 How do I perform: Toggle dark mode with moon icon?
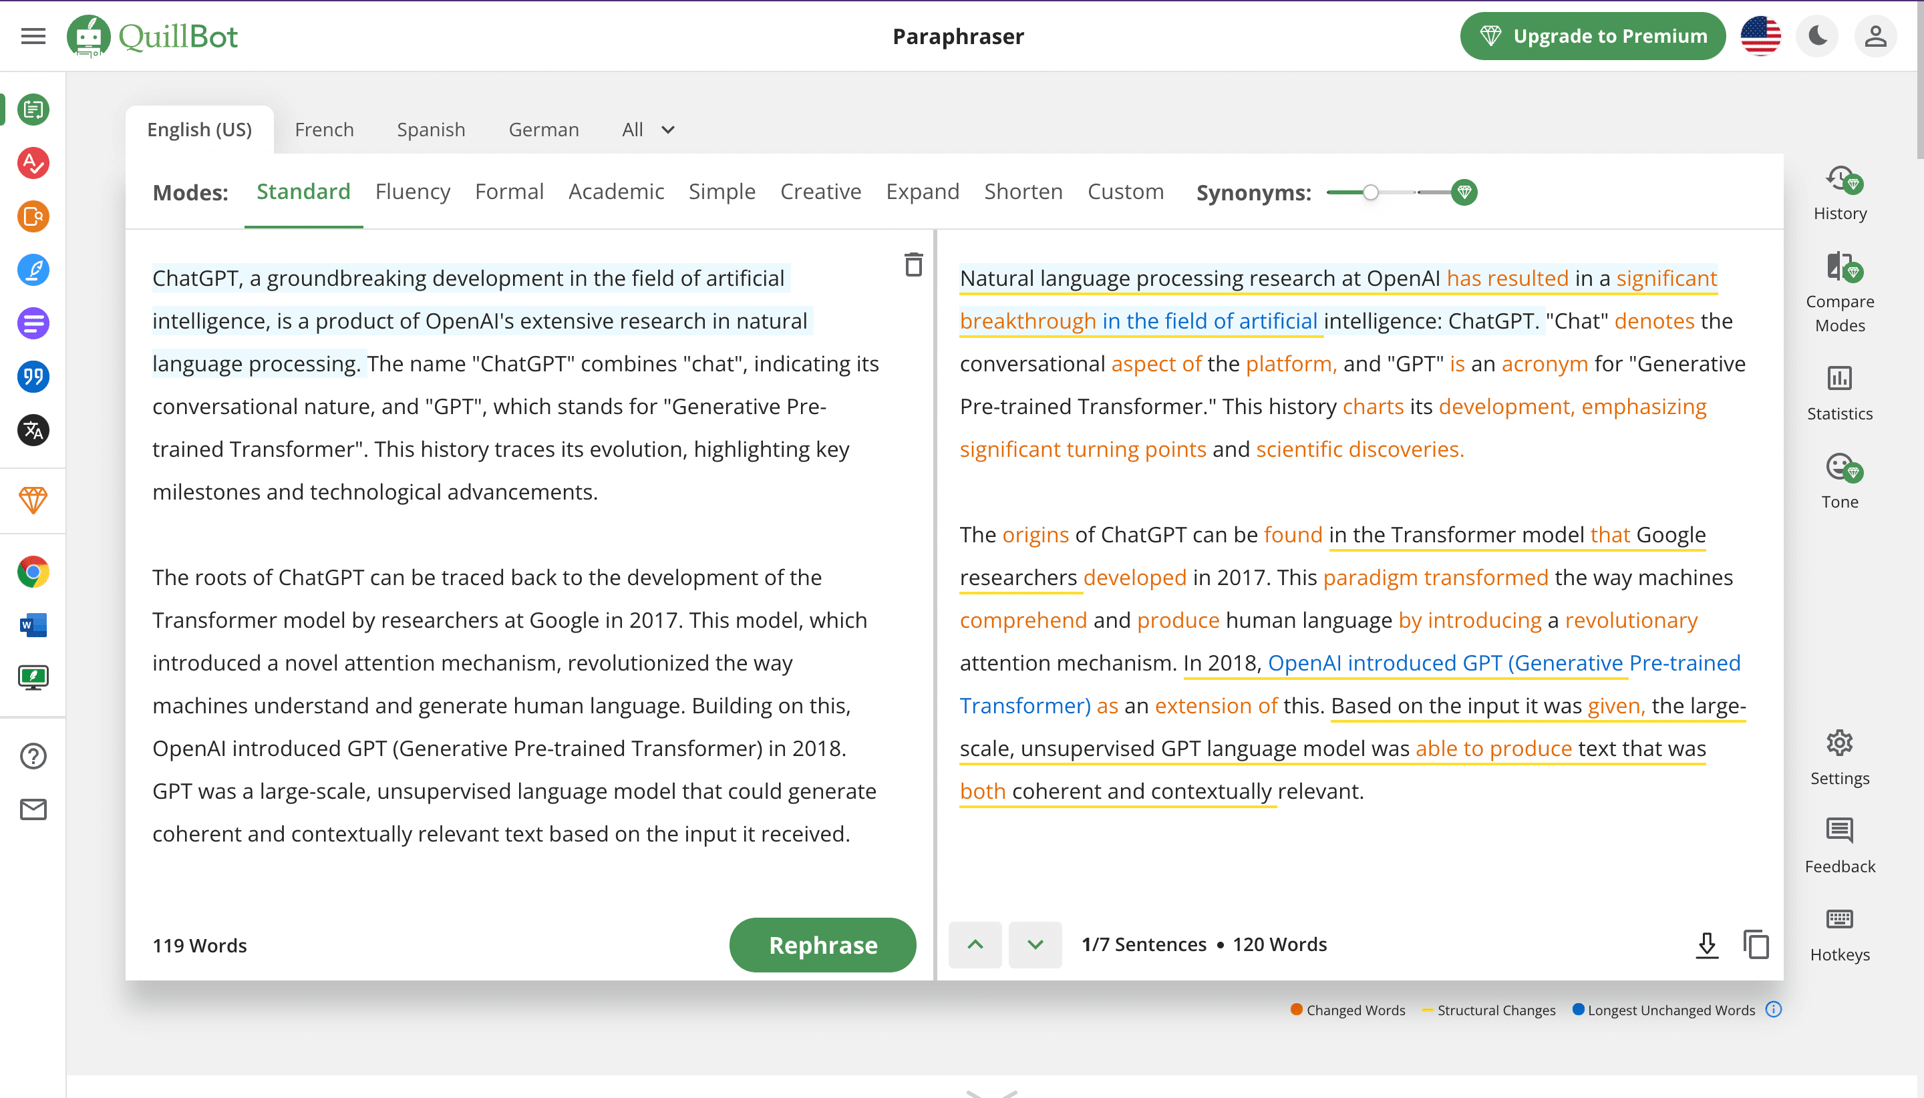point(1818,35)
